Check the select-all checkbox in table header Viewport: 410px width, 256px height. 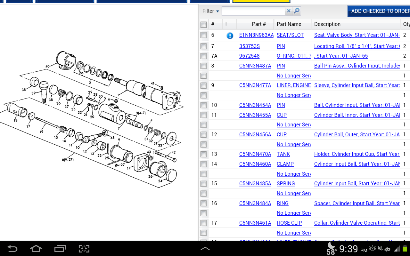pyautogui.click(x=203, y=24)
